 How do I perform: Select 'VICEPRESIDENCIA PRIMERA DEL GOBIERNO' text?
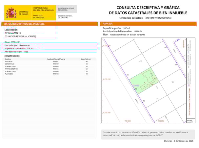[43, 9]
